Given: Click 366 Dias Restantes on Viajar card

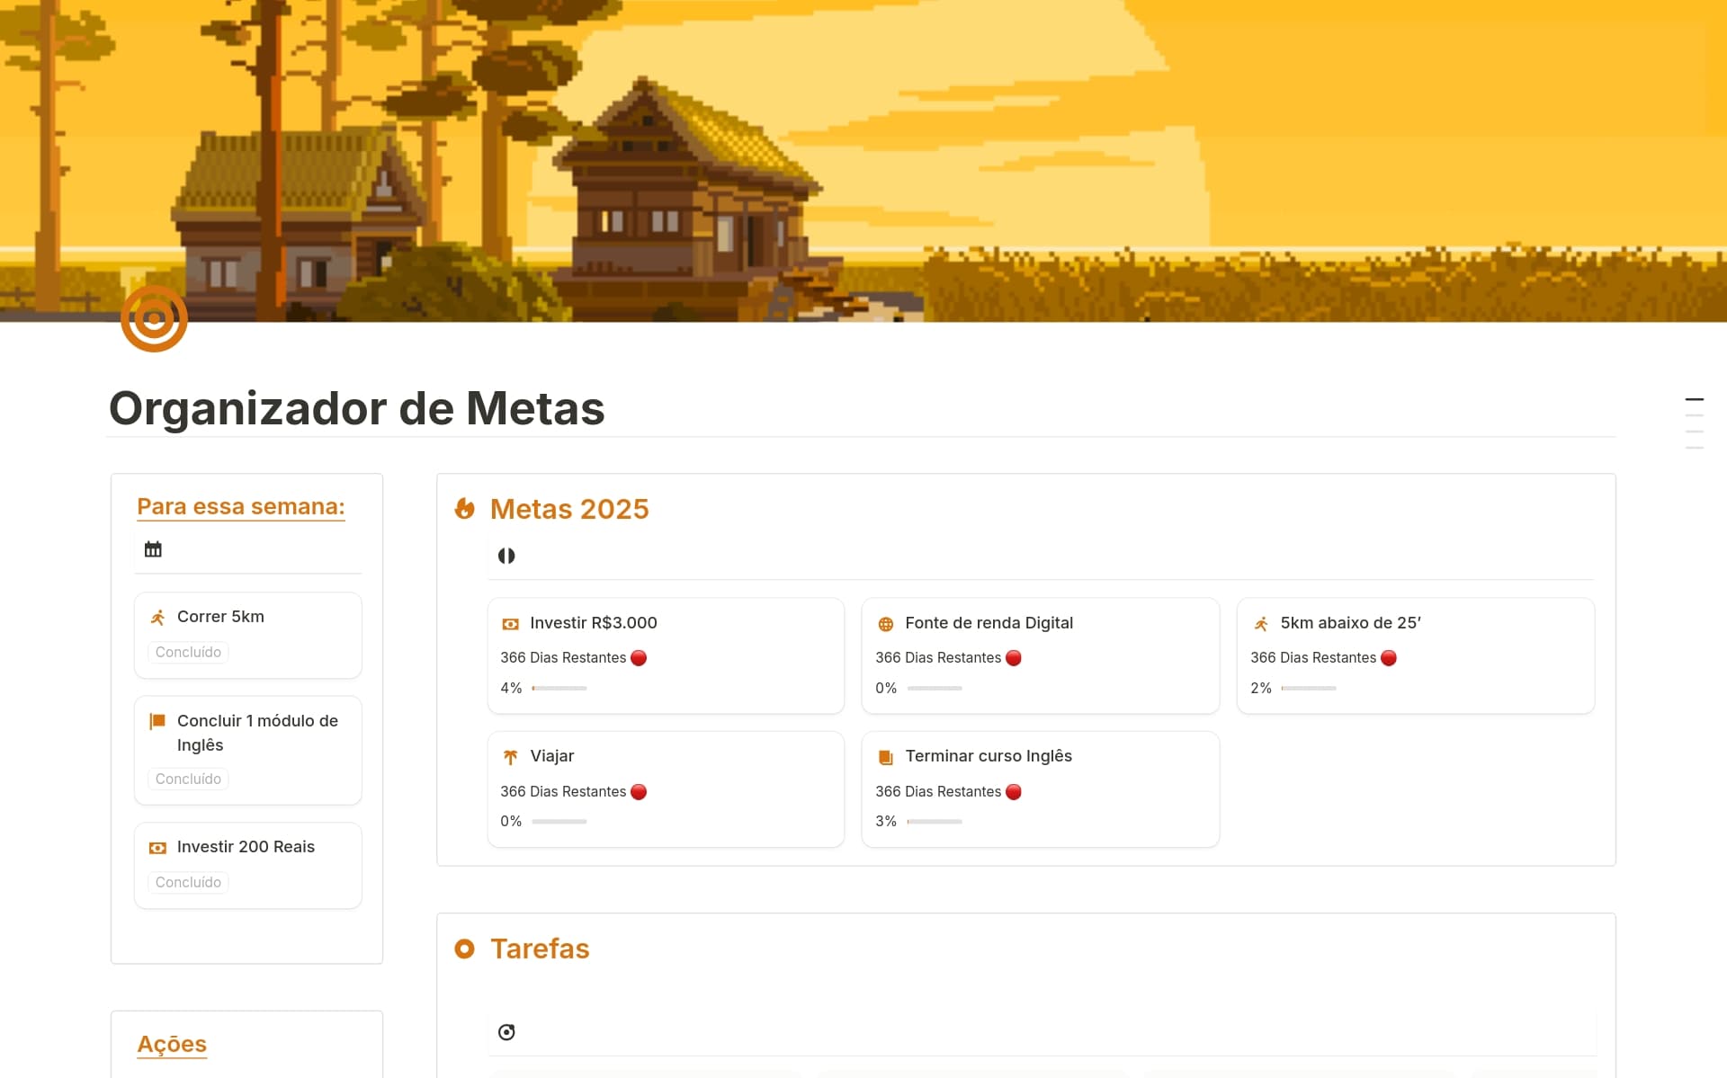Looking at the screenshot, I should coord(563,791).
